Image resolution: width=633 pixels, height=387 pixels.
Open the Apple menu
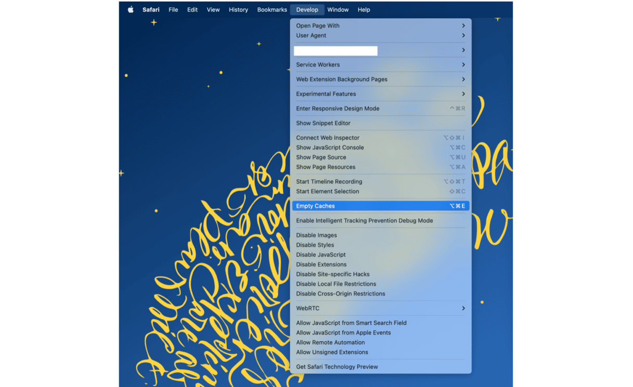coord(131,9)
